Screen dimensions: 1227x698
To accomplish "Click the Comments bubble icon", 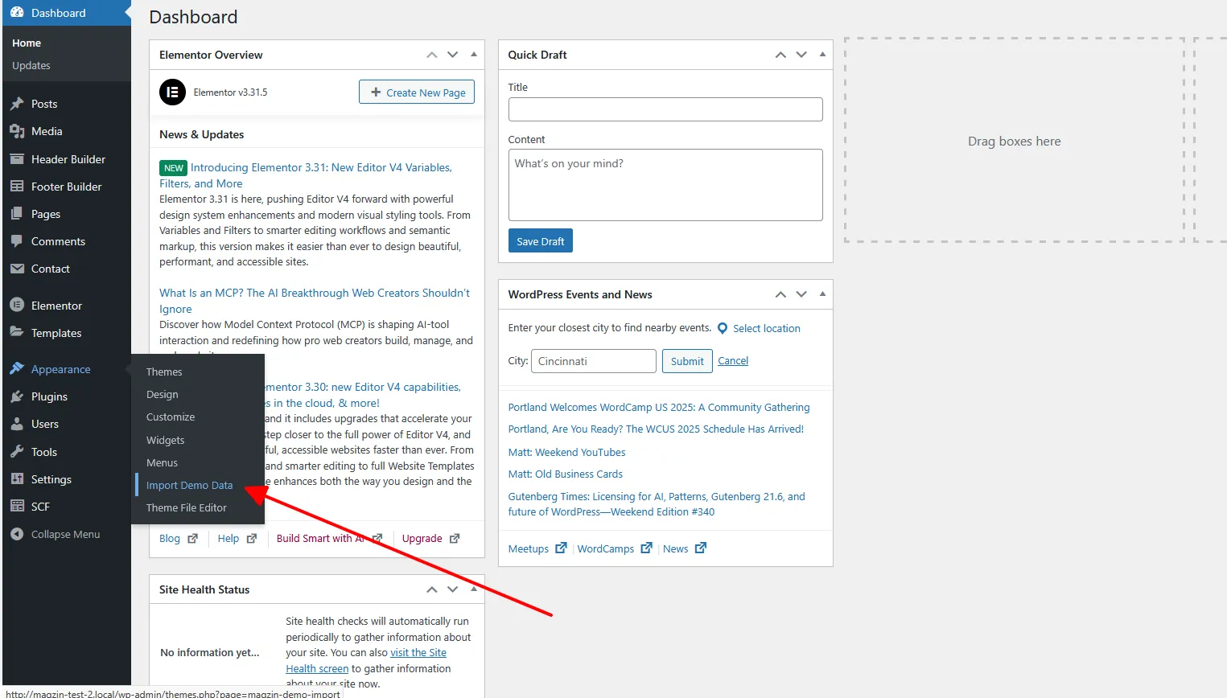I will click(x=17, y=241).
